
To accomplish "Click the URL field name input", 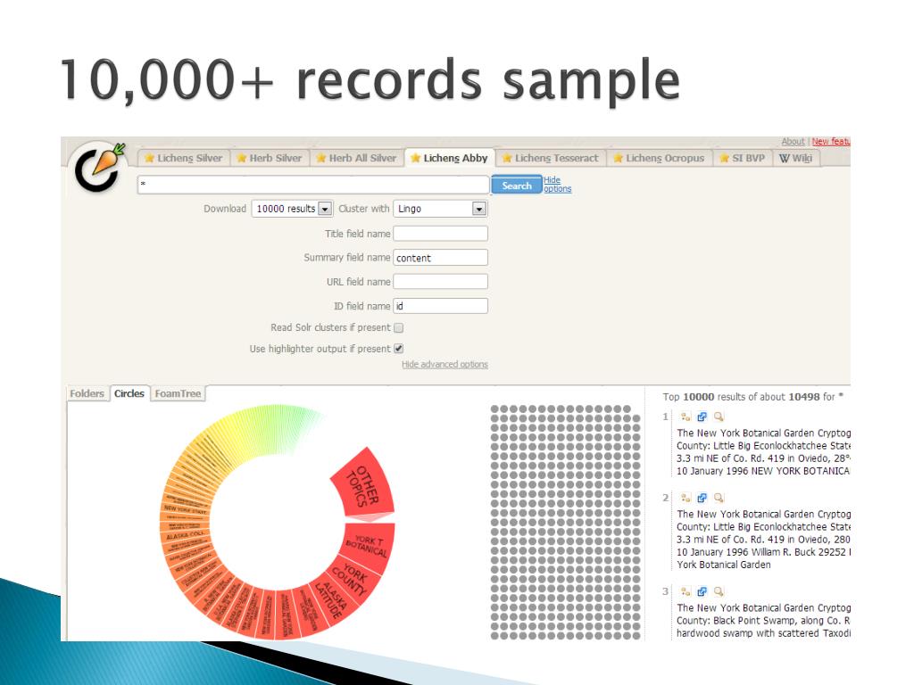I will point(440,282).
